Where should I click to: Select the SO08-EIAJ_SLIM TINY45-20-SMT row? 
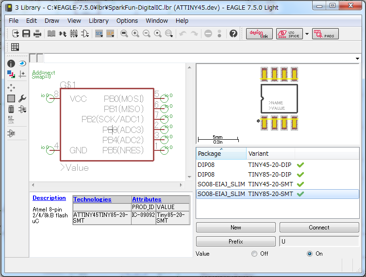coord(278,184)
